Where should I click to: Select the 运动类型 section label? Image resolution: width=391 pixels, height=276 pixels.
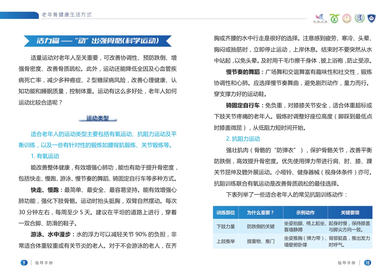98,118
